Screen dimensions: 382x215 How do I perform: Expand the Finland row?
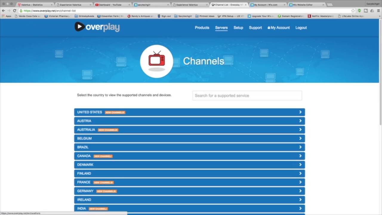tap(190, 173)
